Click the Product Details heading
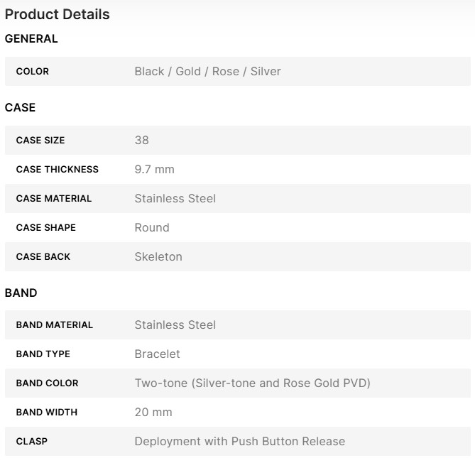The width and height of the screenshot is (475, 463). click(x=58, y=14)
